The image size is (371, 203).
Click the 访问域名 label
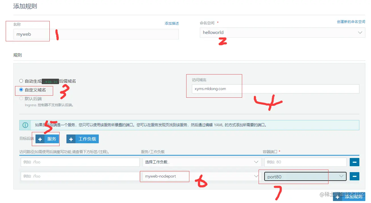[199, 80]
